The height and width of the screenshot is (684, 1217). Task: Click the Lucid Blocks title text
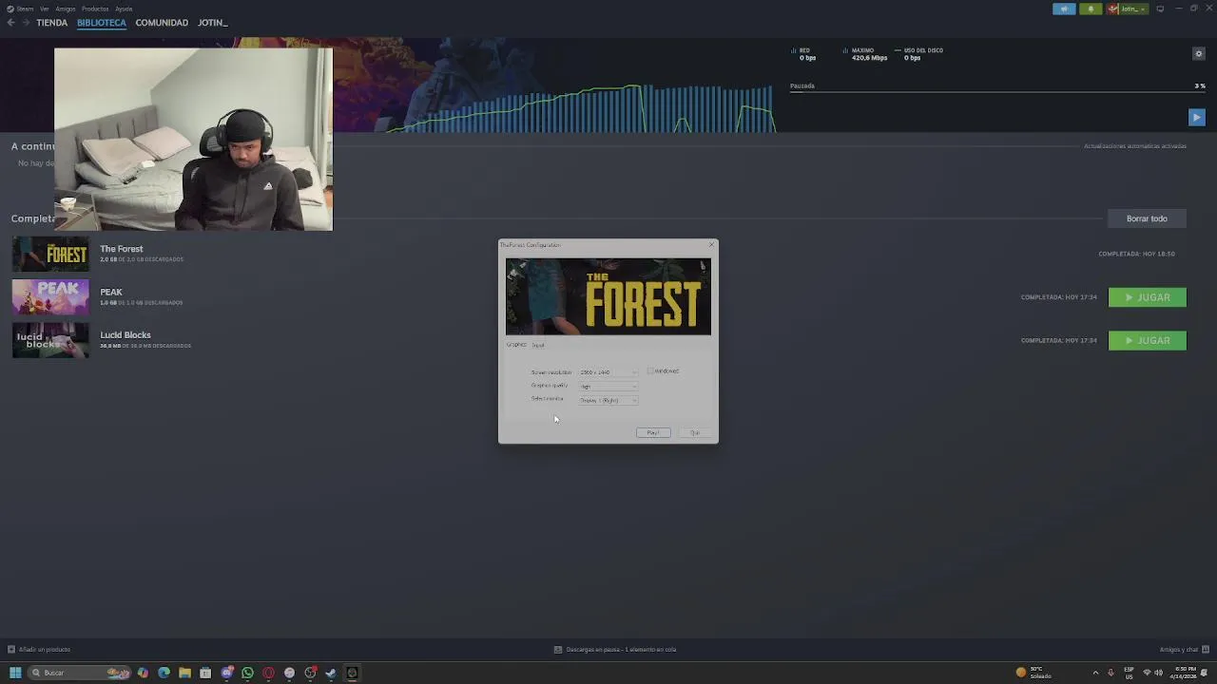126,334
